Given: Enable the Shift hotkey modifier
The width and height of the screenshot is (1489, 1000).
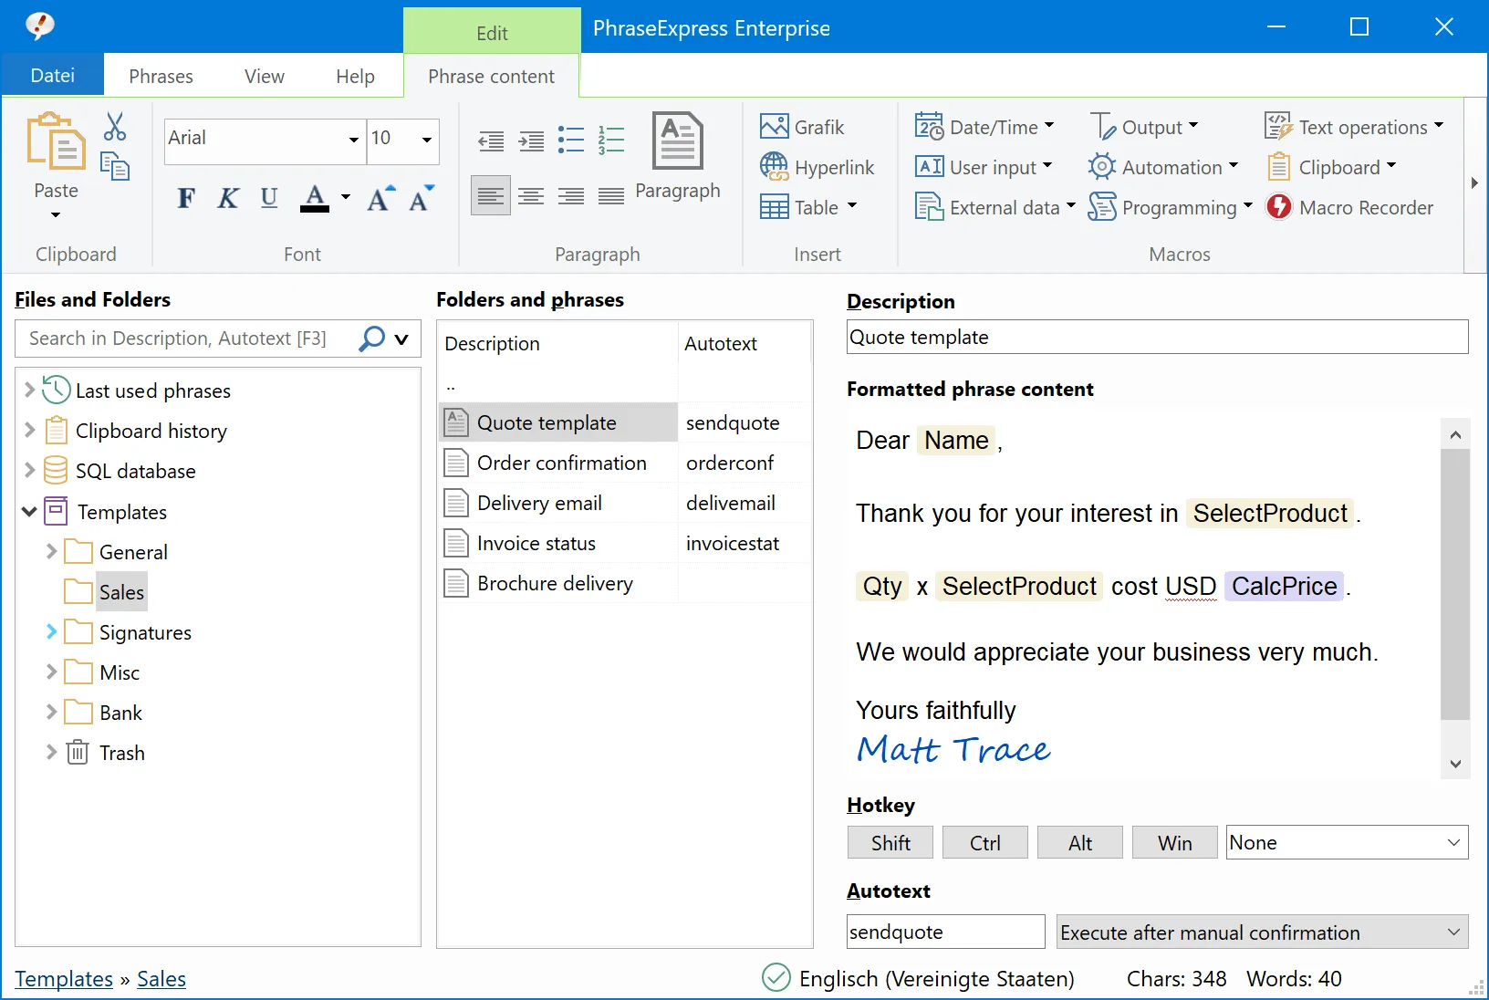Looking at the screenshot, I should coord(890,842).
